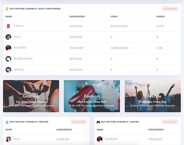Click the Videos column header

160,17
